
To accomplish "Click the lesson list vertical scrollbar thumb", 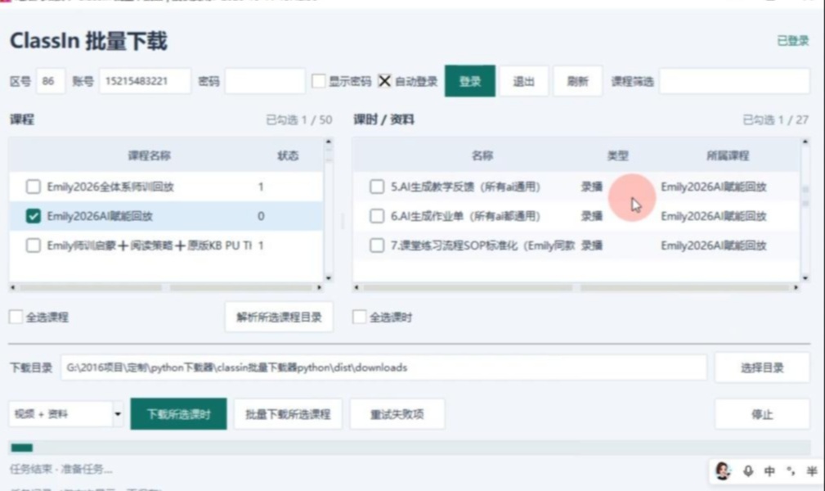I will pyautogui.click(x=805, y=196).
